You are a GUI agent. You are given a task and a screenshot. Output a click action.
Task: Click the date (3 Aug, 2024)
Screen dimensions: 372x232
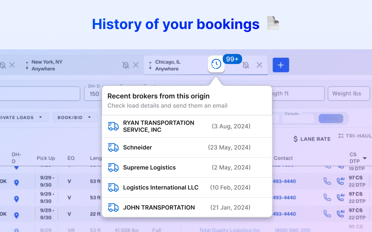(231, 126)
